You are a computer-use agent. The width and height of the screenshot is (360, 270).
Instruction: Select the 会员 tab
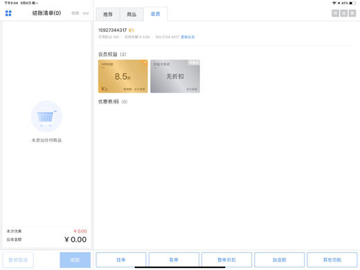point(155,14)
